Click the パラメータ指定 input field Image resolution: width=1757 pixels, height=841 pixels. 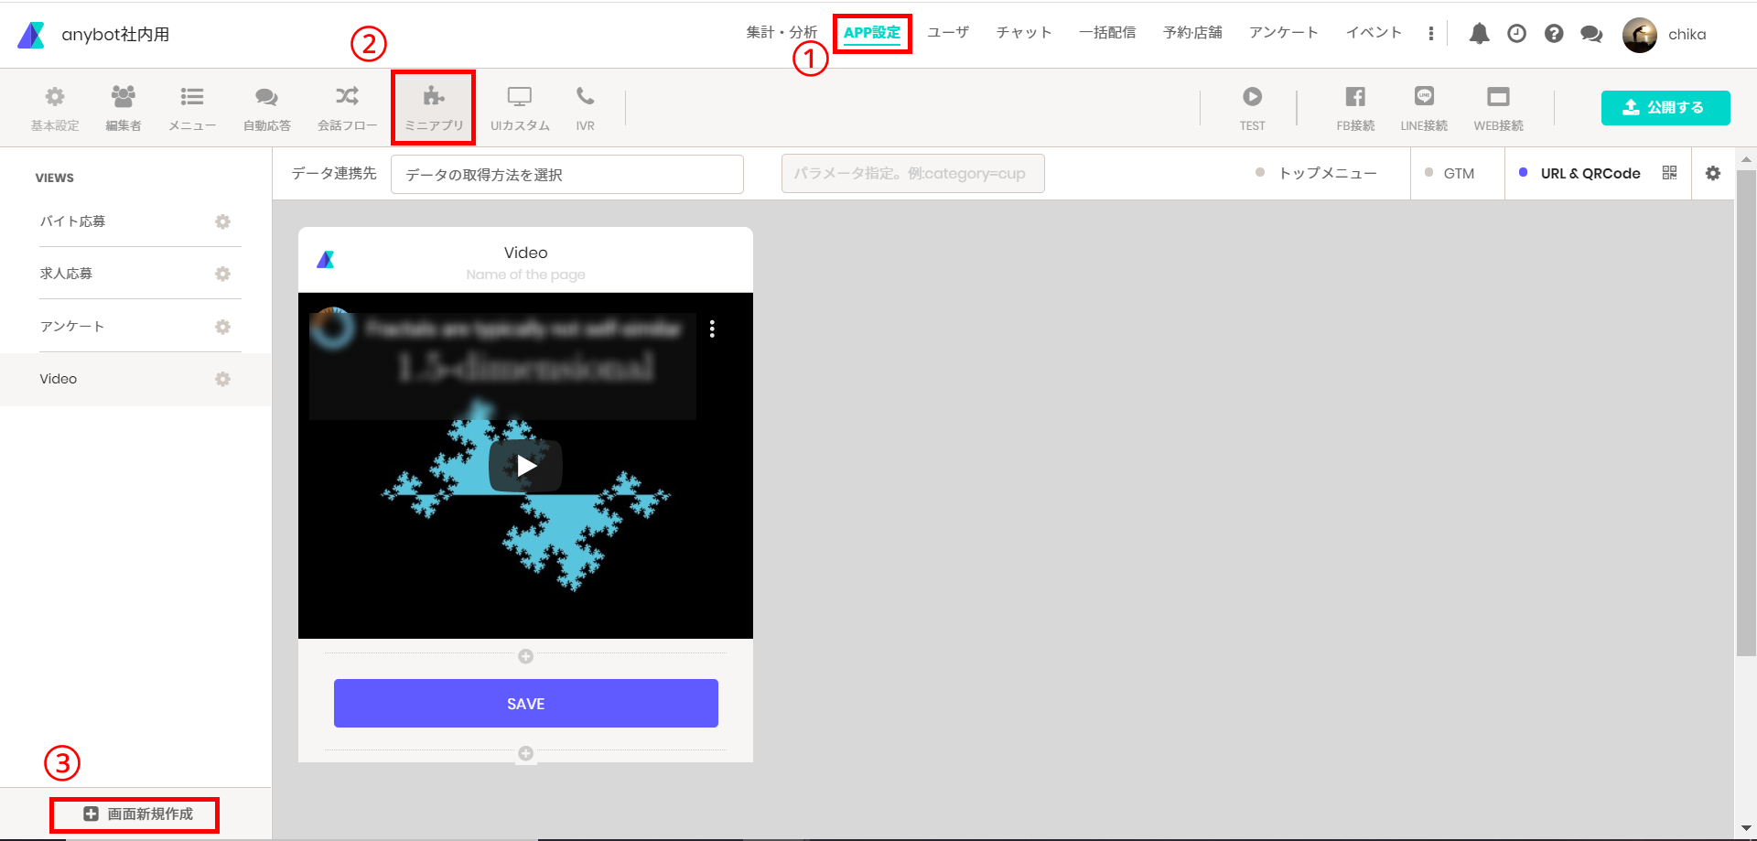pos(912,174)
